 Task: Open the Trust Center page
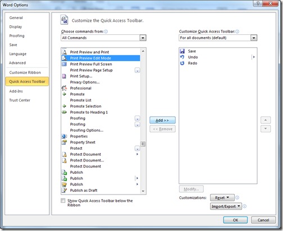[20, 100]
